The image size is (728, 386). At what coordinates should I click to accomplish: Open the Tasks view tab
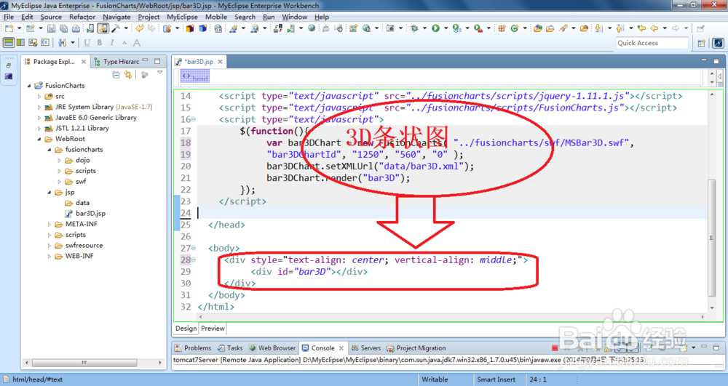[x=230, y=348]
